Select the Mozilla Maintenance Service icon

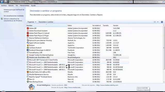pyautogui.click(x=28, y=74)
